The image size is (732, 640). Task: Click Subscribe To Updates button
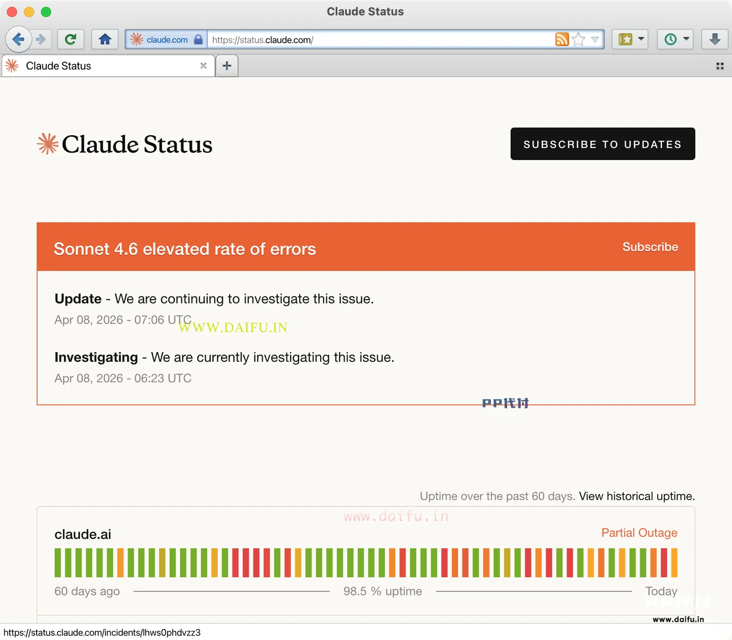[603, 144]
